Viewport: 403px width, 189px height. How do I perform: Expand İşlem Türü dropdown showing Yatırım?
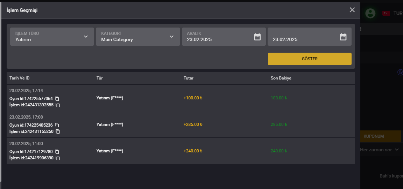coord(52,37)
